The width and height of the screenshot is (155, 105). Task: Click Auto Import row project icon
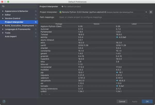coord(36,37)
